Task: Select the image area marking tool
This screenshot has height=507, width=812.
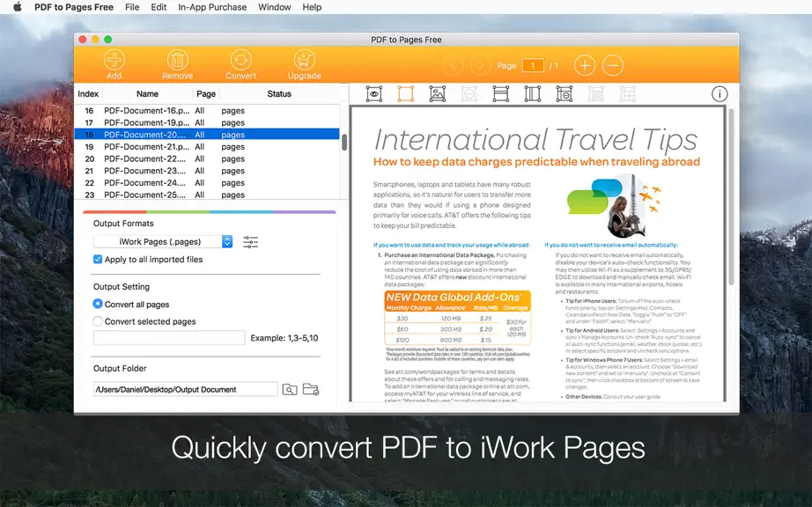Action: [438, 93]
